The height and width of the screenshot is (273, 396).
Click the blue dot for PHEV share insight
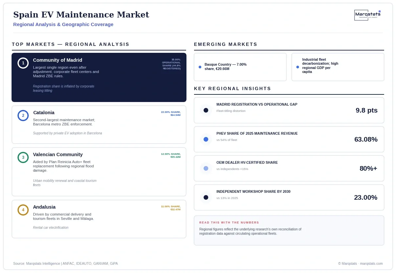(x=206, y=139)
